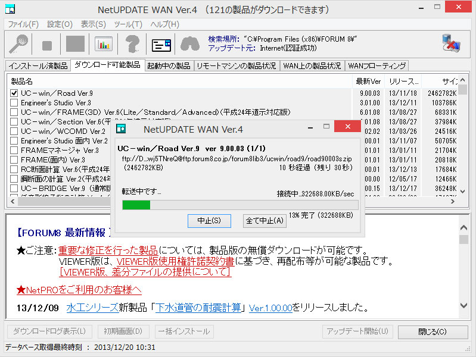Switch to インストール済製品 tab
This screenshot has height=357, width=476.
coord(38,66)
